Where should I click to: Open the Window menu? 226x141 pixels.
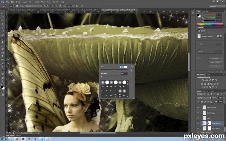55,2
